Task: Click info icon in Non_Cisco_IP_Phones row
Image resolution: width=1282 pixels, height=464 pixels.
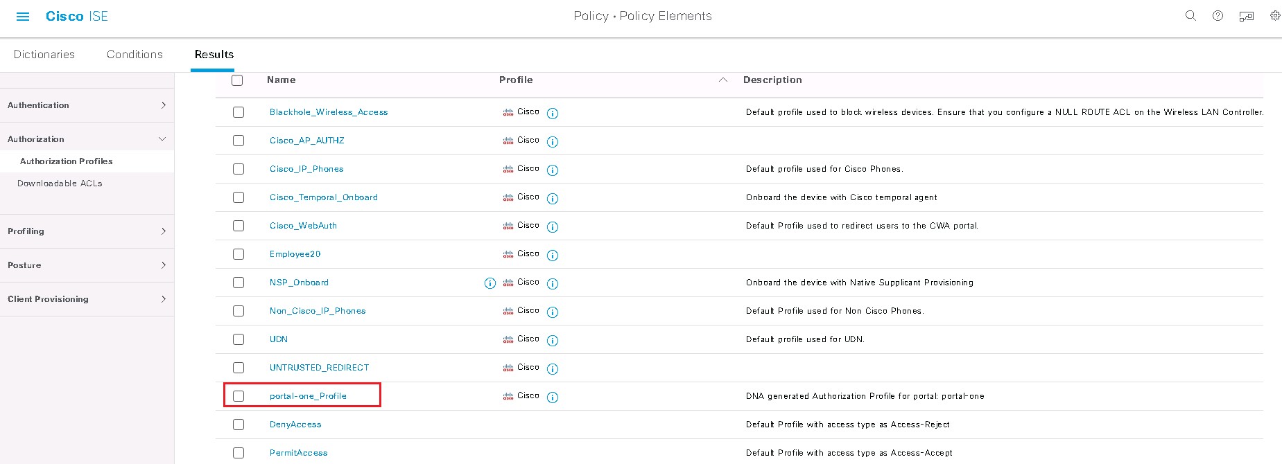Action: 553,312
